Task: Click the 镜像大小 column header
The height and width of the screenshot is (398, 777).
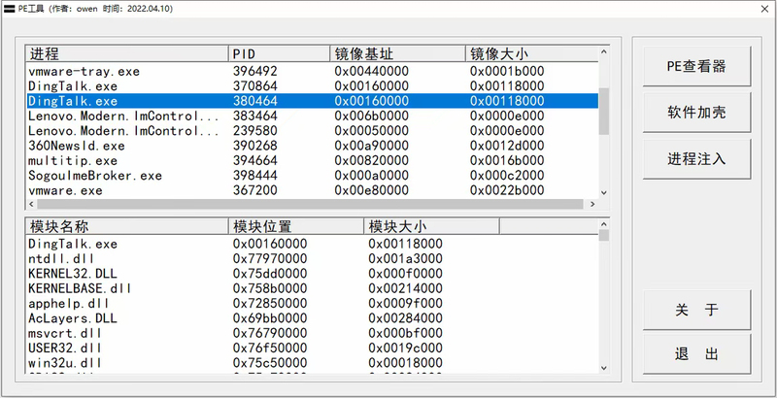Action: pyautogui.click(x=531, y=53)
